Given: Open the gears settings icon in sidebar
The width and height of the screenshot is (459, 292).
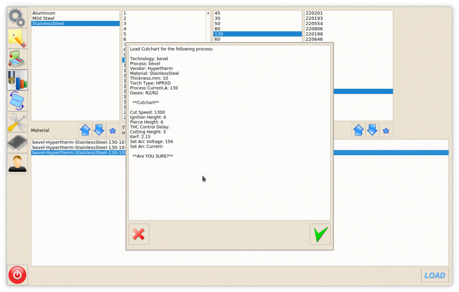Looking at the screenshot, I should click(x=17, y=17).
